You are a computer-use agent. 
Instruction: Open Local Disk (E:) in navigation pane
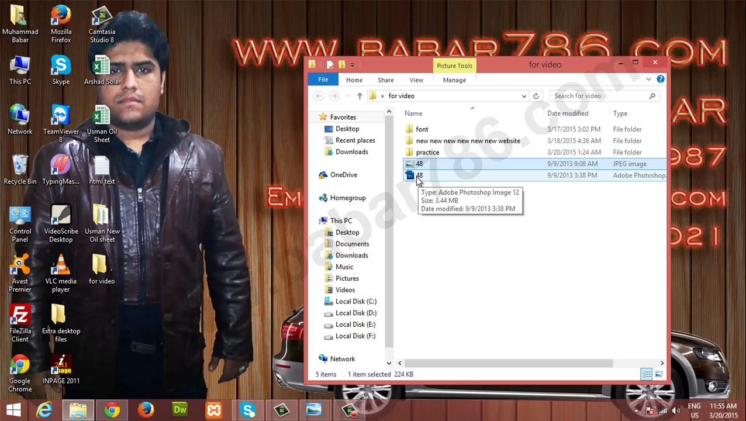pyautogui.click(x=355, y=325)
